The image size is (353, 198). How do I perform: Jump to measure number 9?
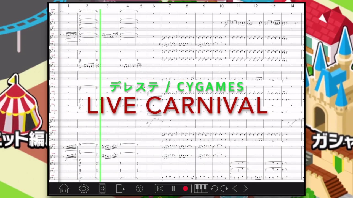[204, 6]
